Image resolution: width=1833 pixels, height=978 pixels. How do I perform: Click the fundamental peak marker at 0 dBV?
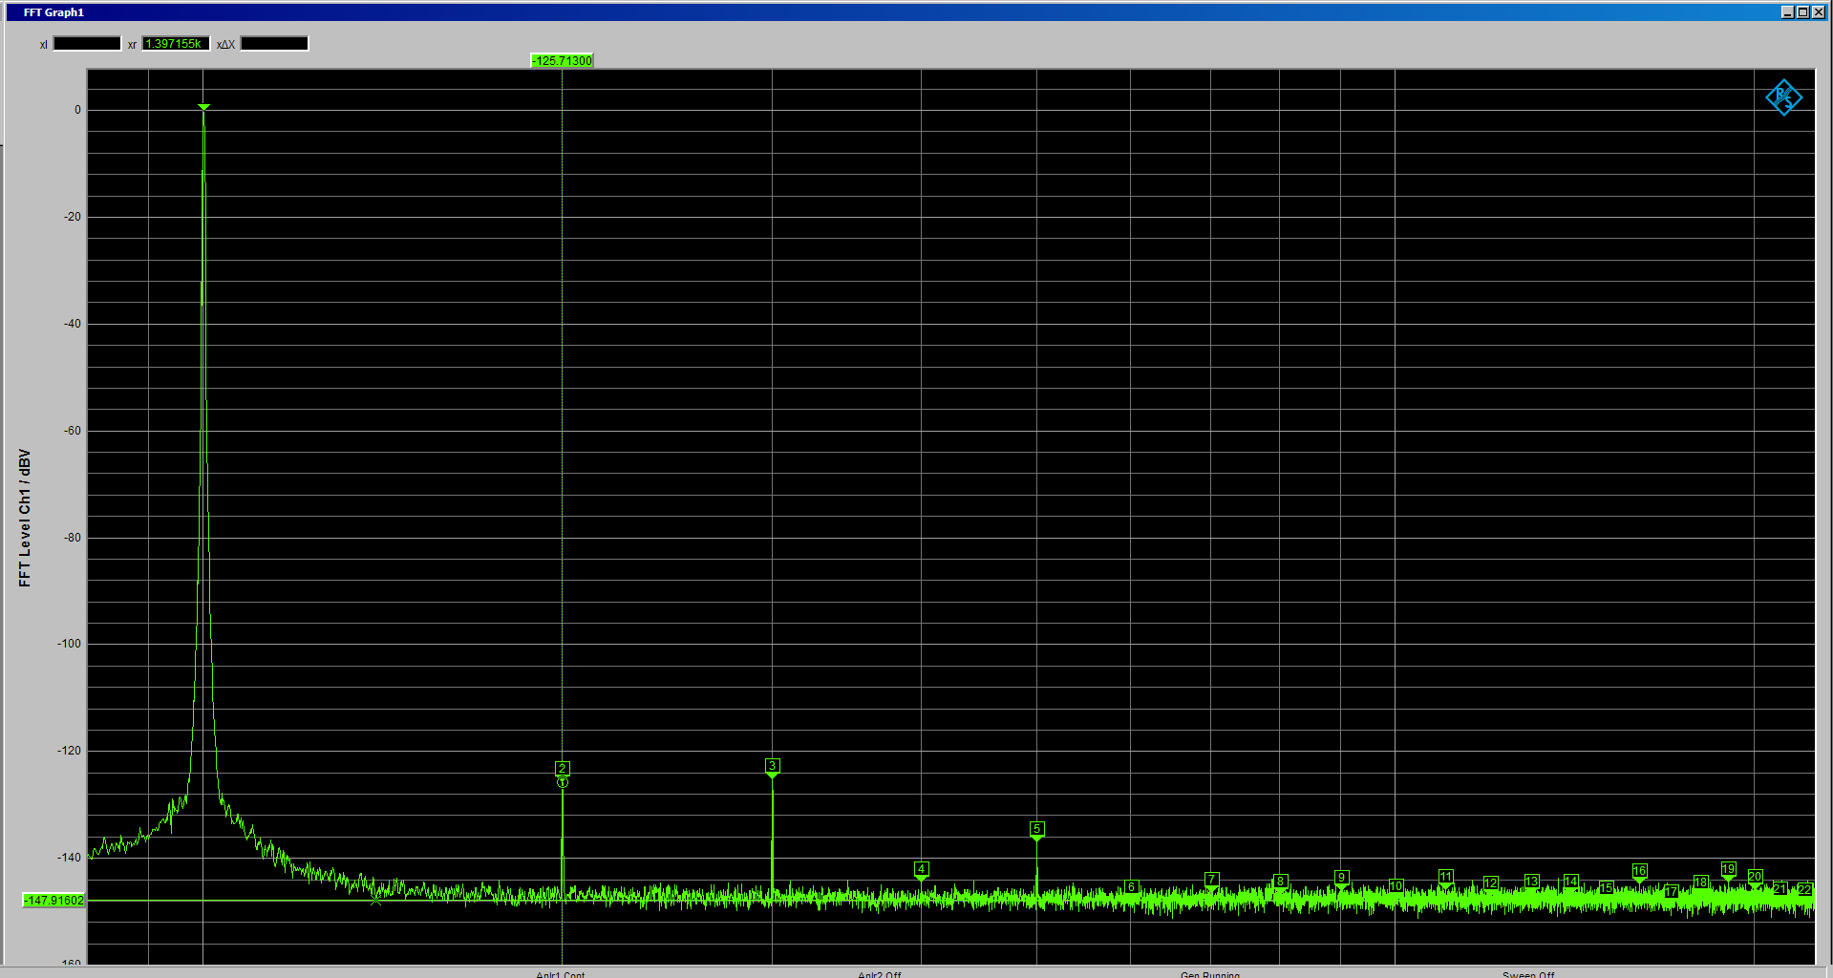tap(203, 107)
